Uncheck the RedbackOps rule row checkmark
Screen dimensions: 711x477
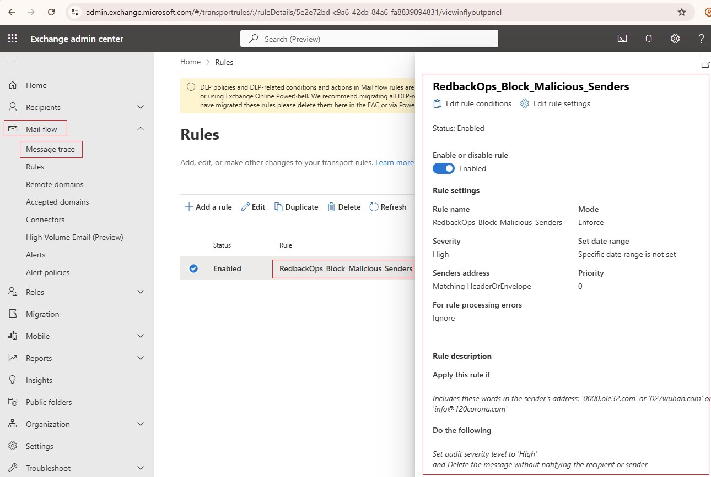tap(193, 268)
